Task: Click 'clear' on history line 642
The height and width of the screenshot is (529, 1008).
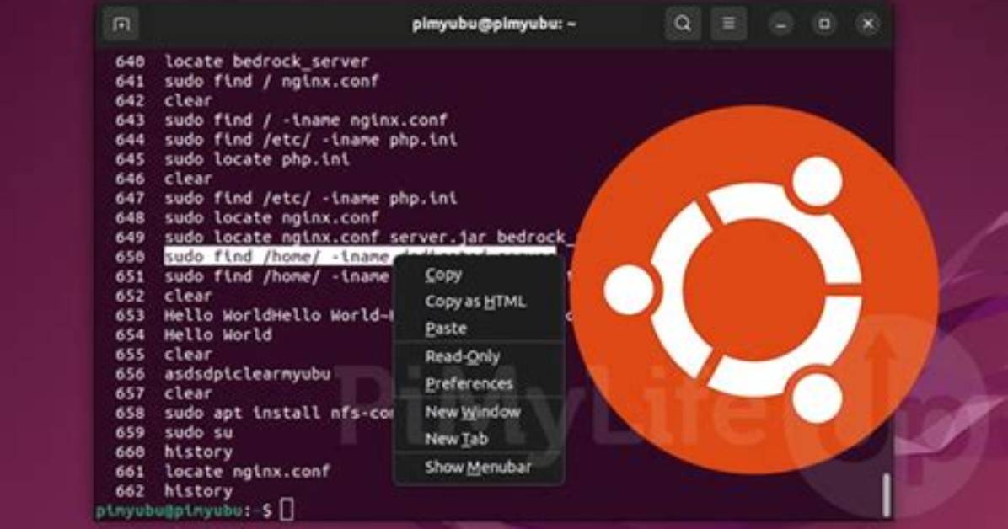Action: 188,101
